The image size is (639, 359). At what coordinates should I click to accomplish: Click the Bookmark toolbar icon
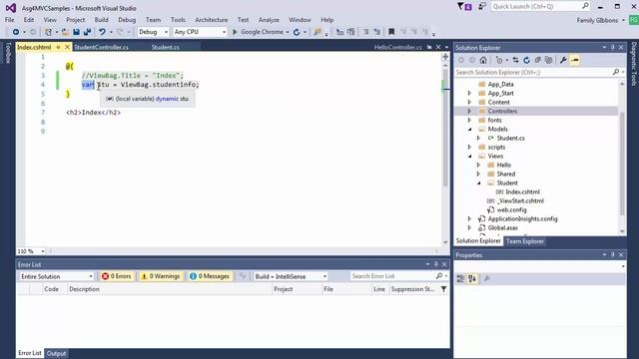pos(391,32)
